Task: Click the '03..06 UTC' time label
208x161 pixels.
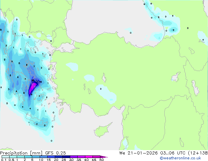Action: coord(173,153)
